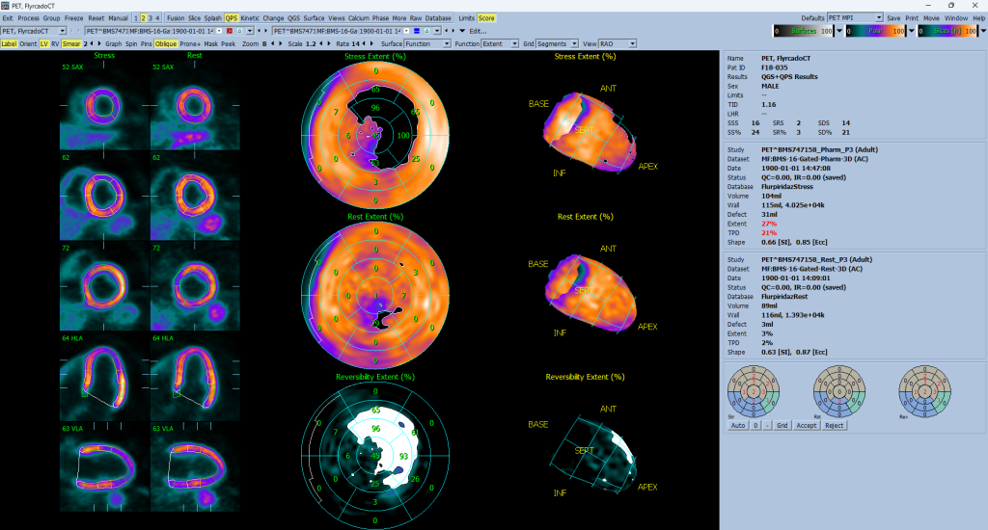Open the black triangle menu beside Edit
The image size is (988, 530).
point(462,31)
